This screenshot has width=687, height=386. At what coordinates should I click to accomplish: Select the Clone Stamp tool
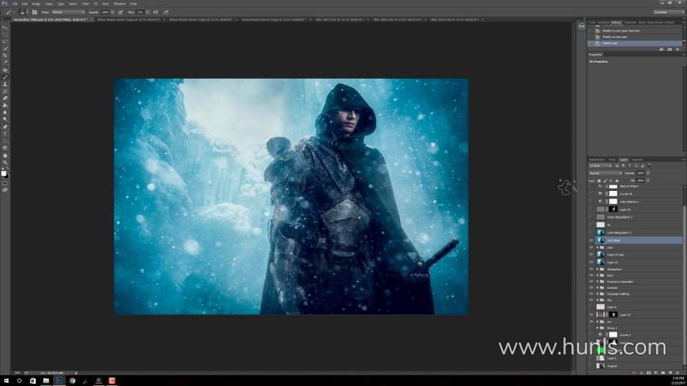point(5,84)
